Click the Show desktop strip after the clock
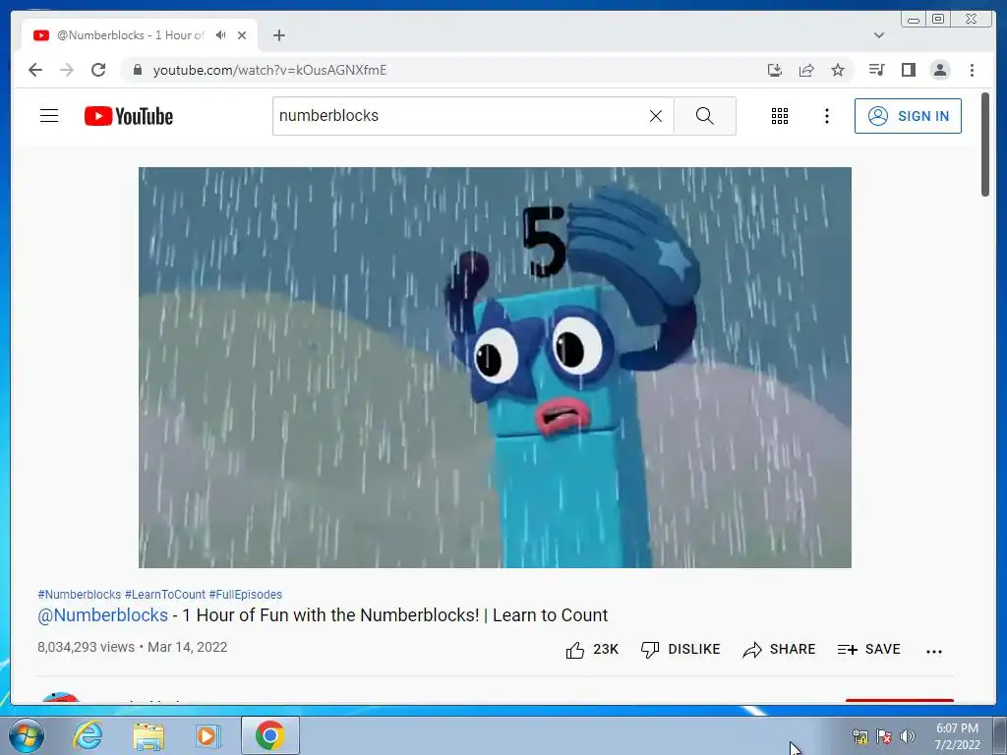 coord(1000,736)
